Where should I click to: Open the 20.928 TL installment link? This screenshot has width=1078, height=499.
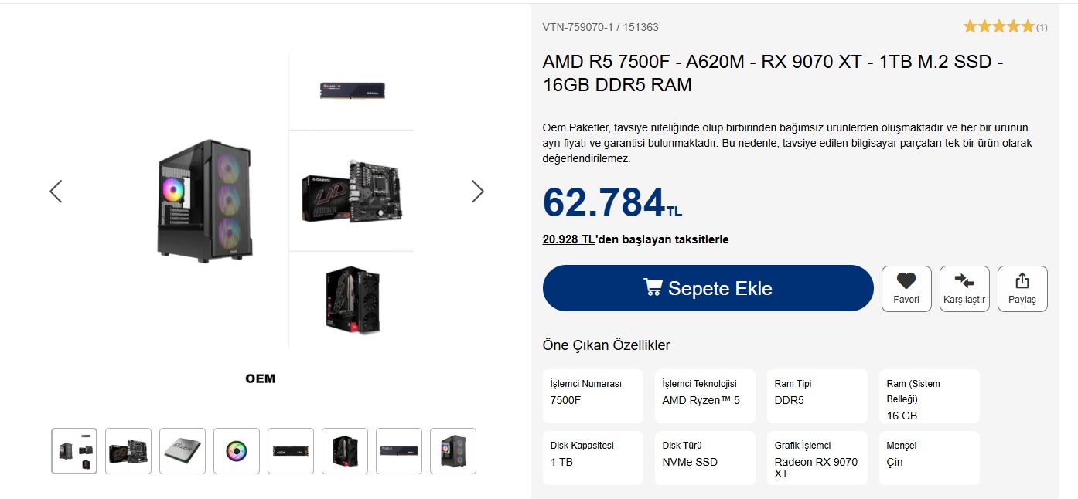click(x=568, y=239)
